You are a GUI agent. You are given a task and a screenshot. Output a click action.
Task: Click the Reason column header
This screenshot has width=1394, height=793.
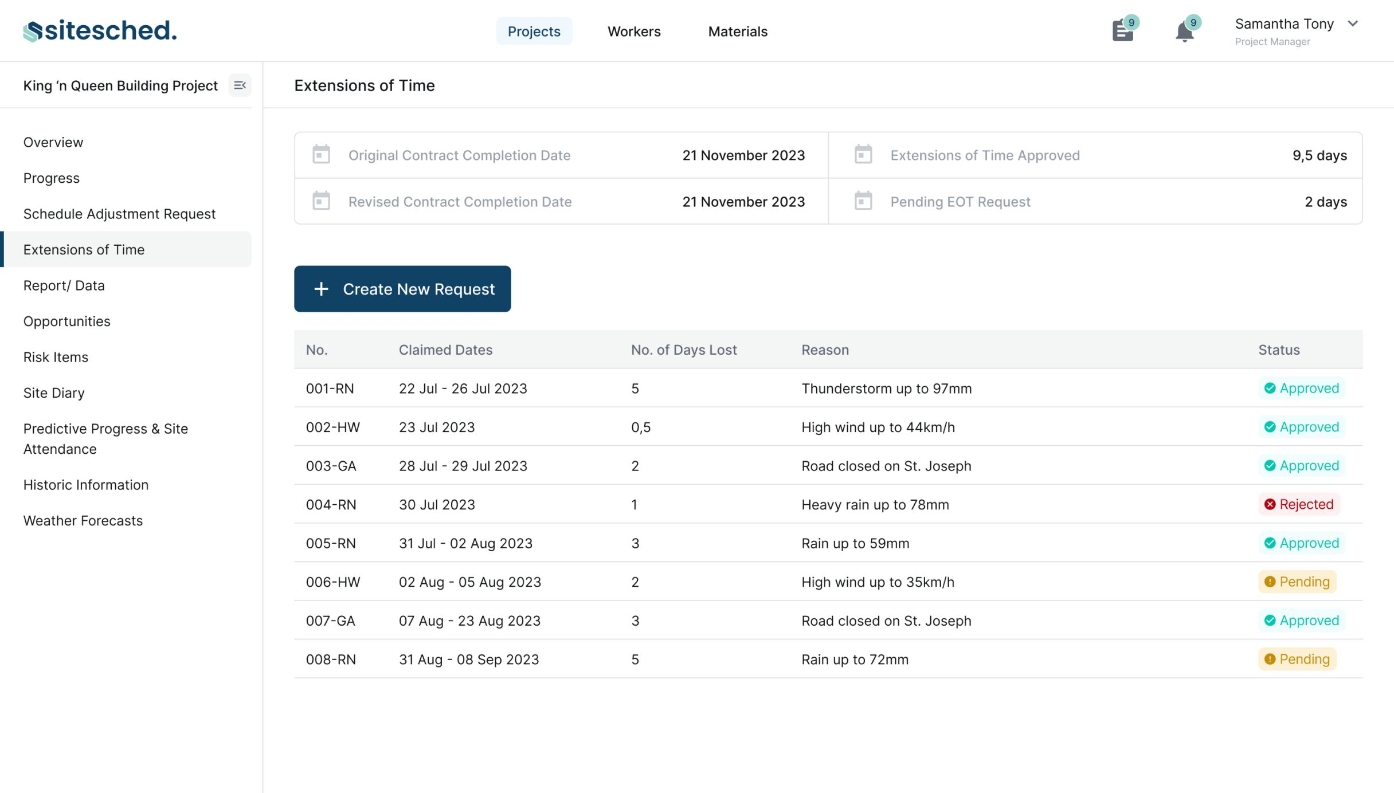[825, 350]
